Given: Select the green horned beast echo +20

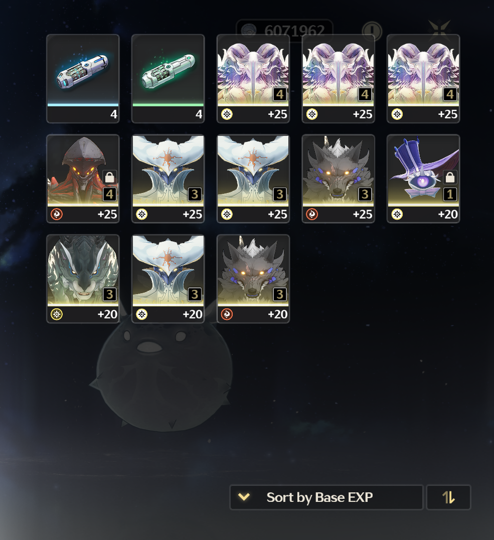Looking at the screenshot, I should [83, 279].
